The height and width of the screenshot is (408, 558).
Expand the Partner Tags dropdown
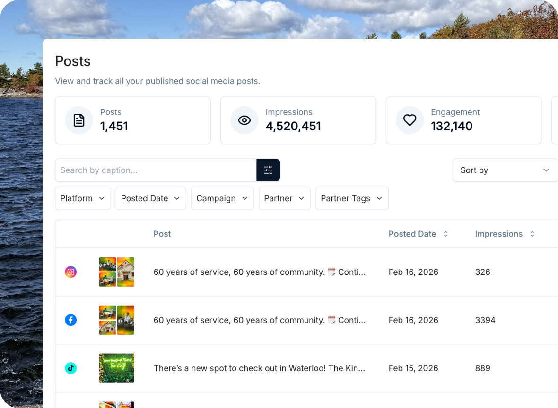point(352,198)
